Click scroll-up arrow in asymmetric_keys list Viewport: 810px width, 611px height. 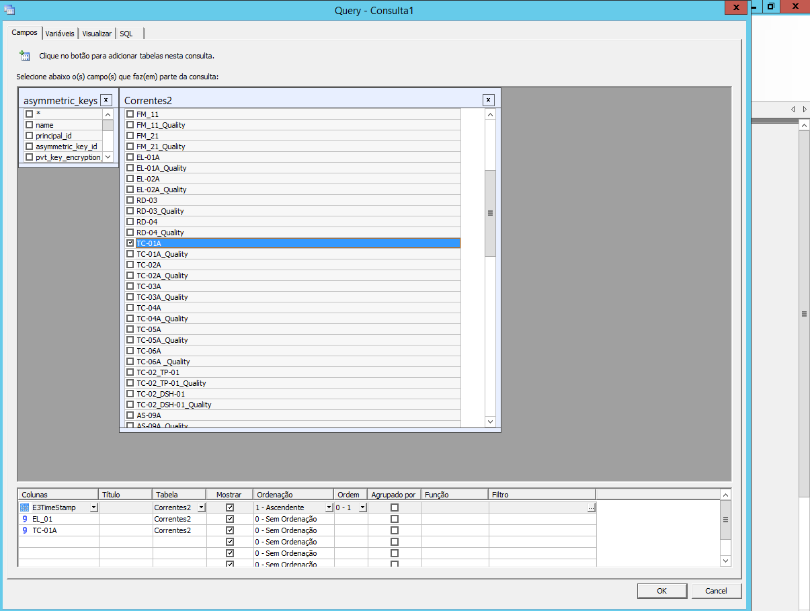pos(108,114)
